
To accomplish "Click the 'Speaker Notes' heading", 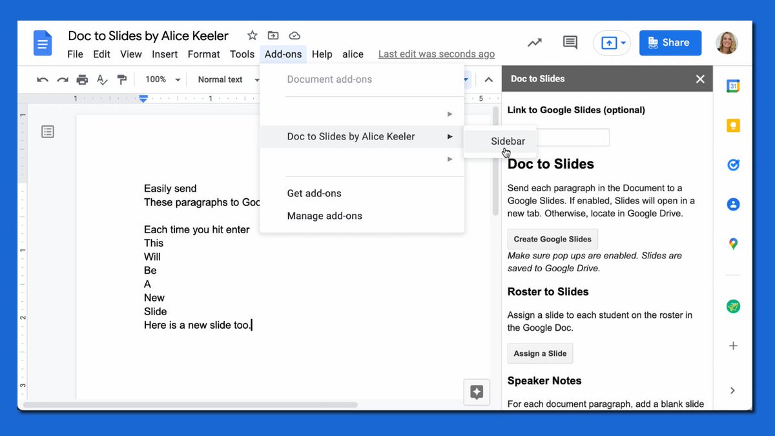I will click(x=544, y=380).
